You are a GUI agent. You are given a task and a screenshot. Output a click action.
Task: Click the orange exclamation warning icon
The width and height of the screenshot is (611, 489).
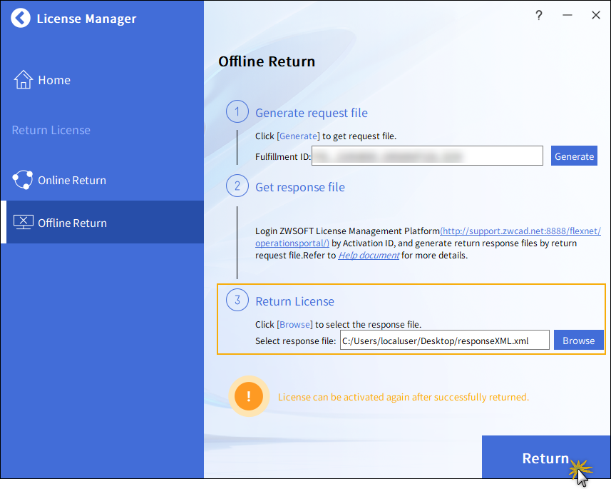pyautogui.click(x=249, y=396)
